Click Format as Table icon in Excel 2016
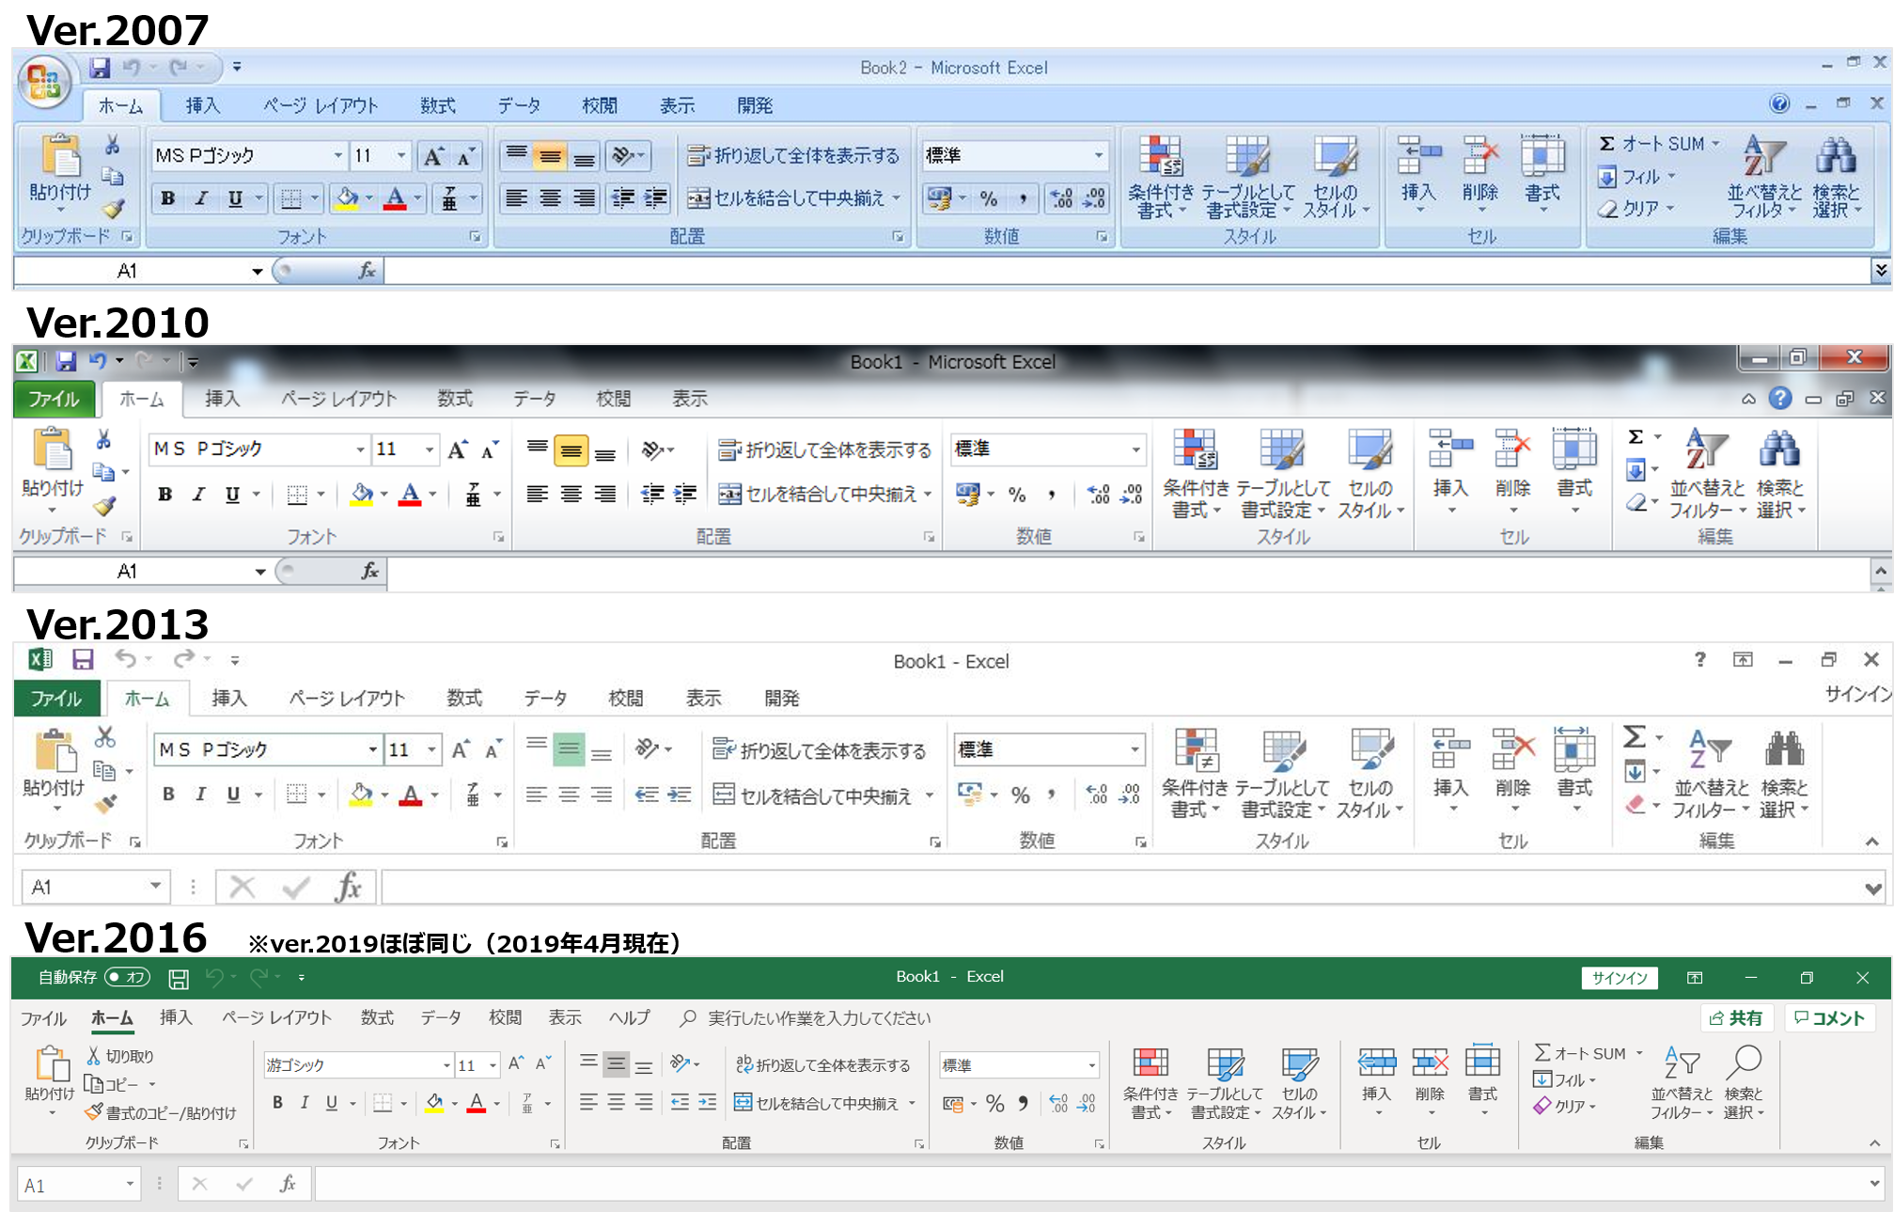 1225,1063
